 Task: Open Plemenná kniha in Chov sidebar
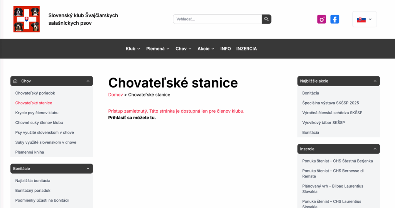(x=30, y=152)
